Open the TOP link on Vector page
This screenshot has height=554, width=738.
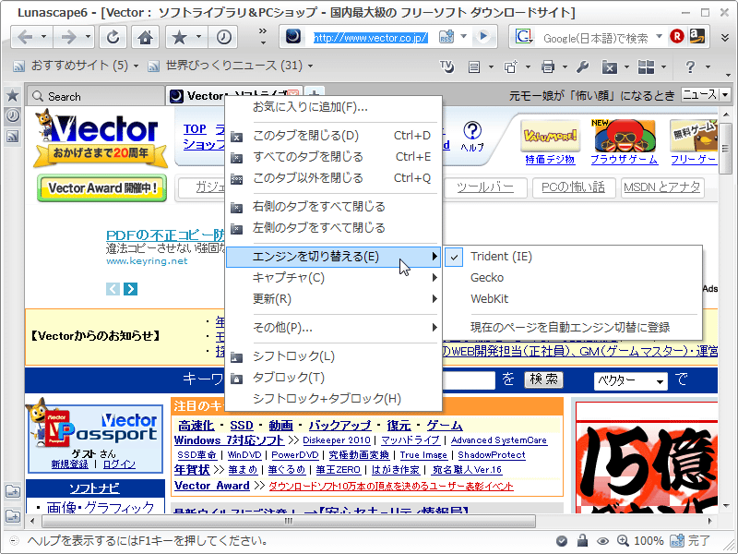coord(195,129)
